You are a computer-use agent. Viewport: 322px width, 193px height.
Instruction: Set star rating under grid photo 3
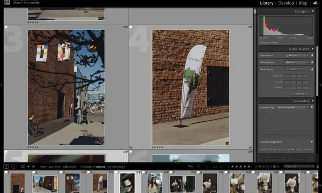point(33,147)
